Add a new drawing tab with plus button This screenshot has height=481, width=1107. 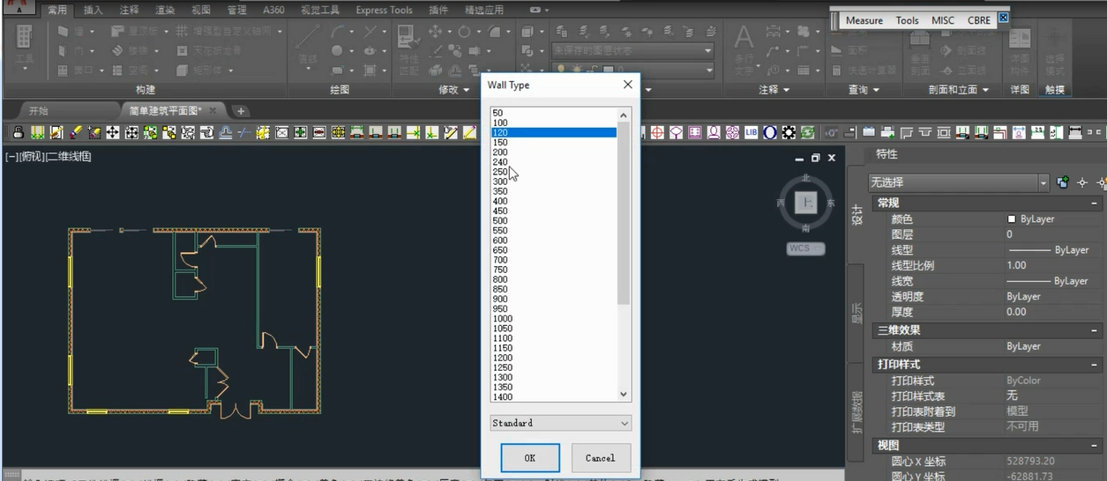pos(240,111)
